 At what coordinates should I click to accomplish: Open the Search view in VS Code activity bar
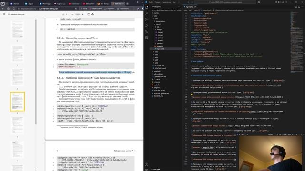click(x=147, y=13)
